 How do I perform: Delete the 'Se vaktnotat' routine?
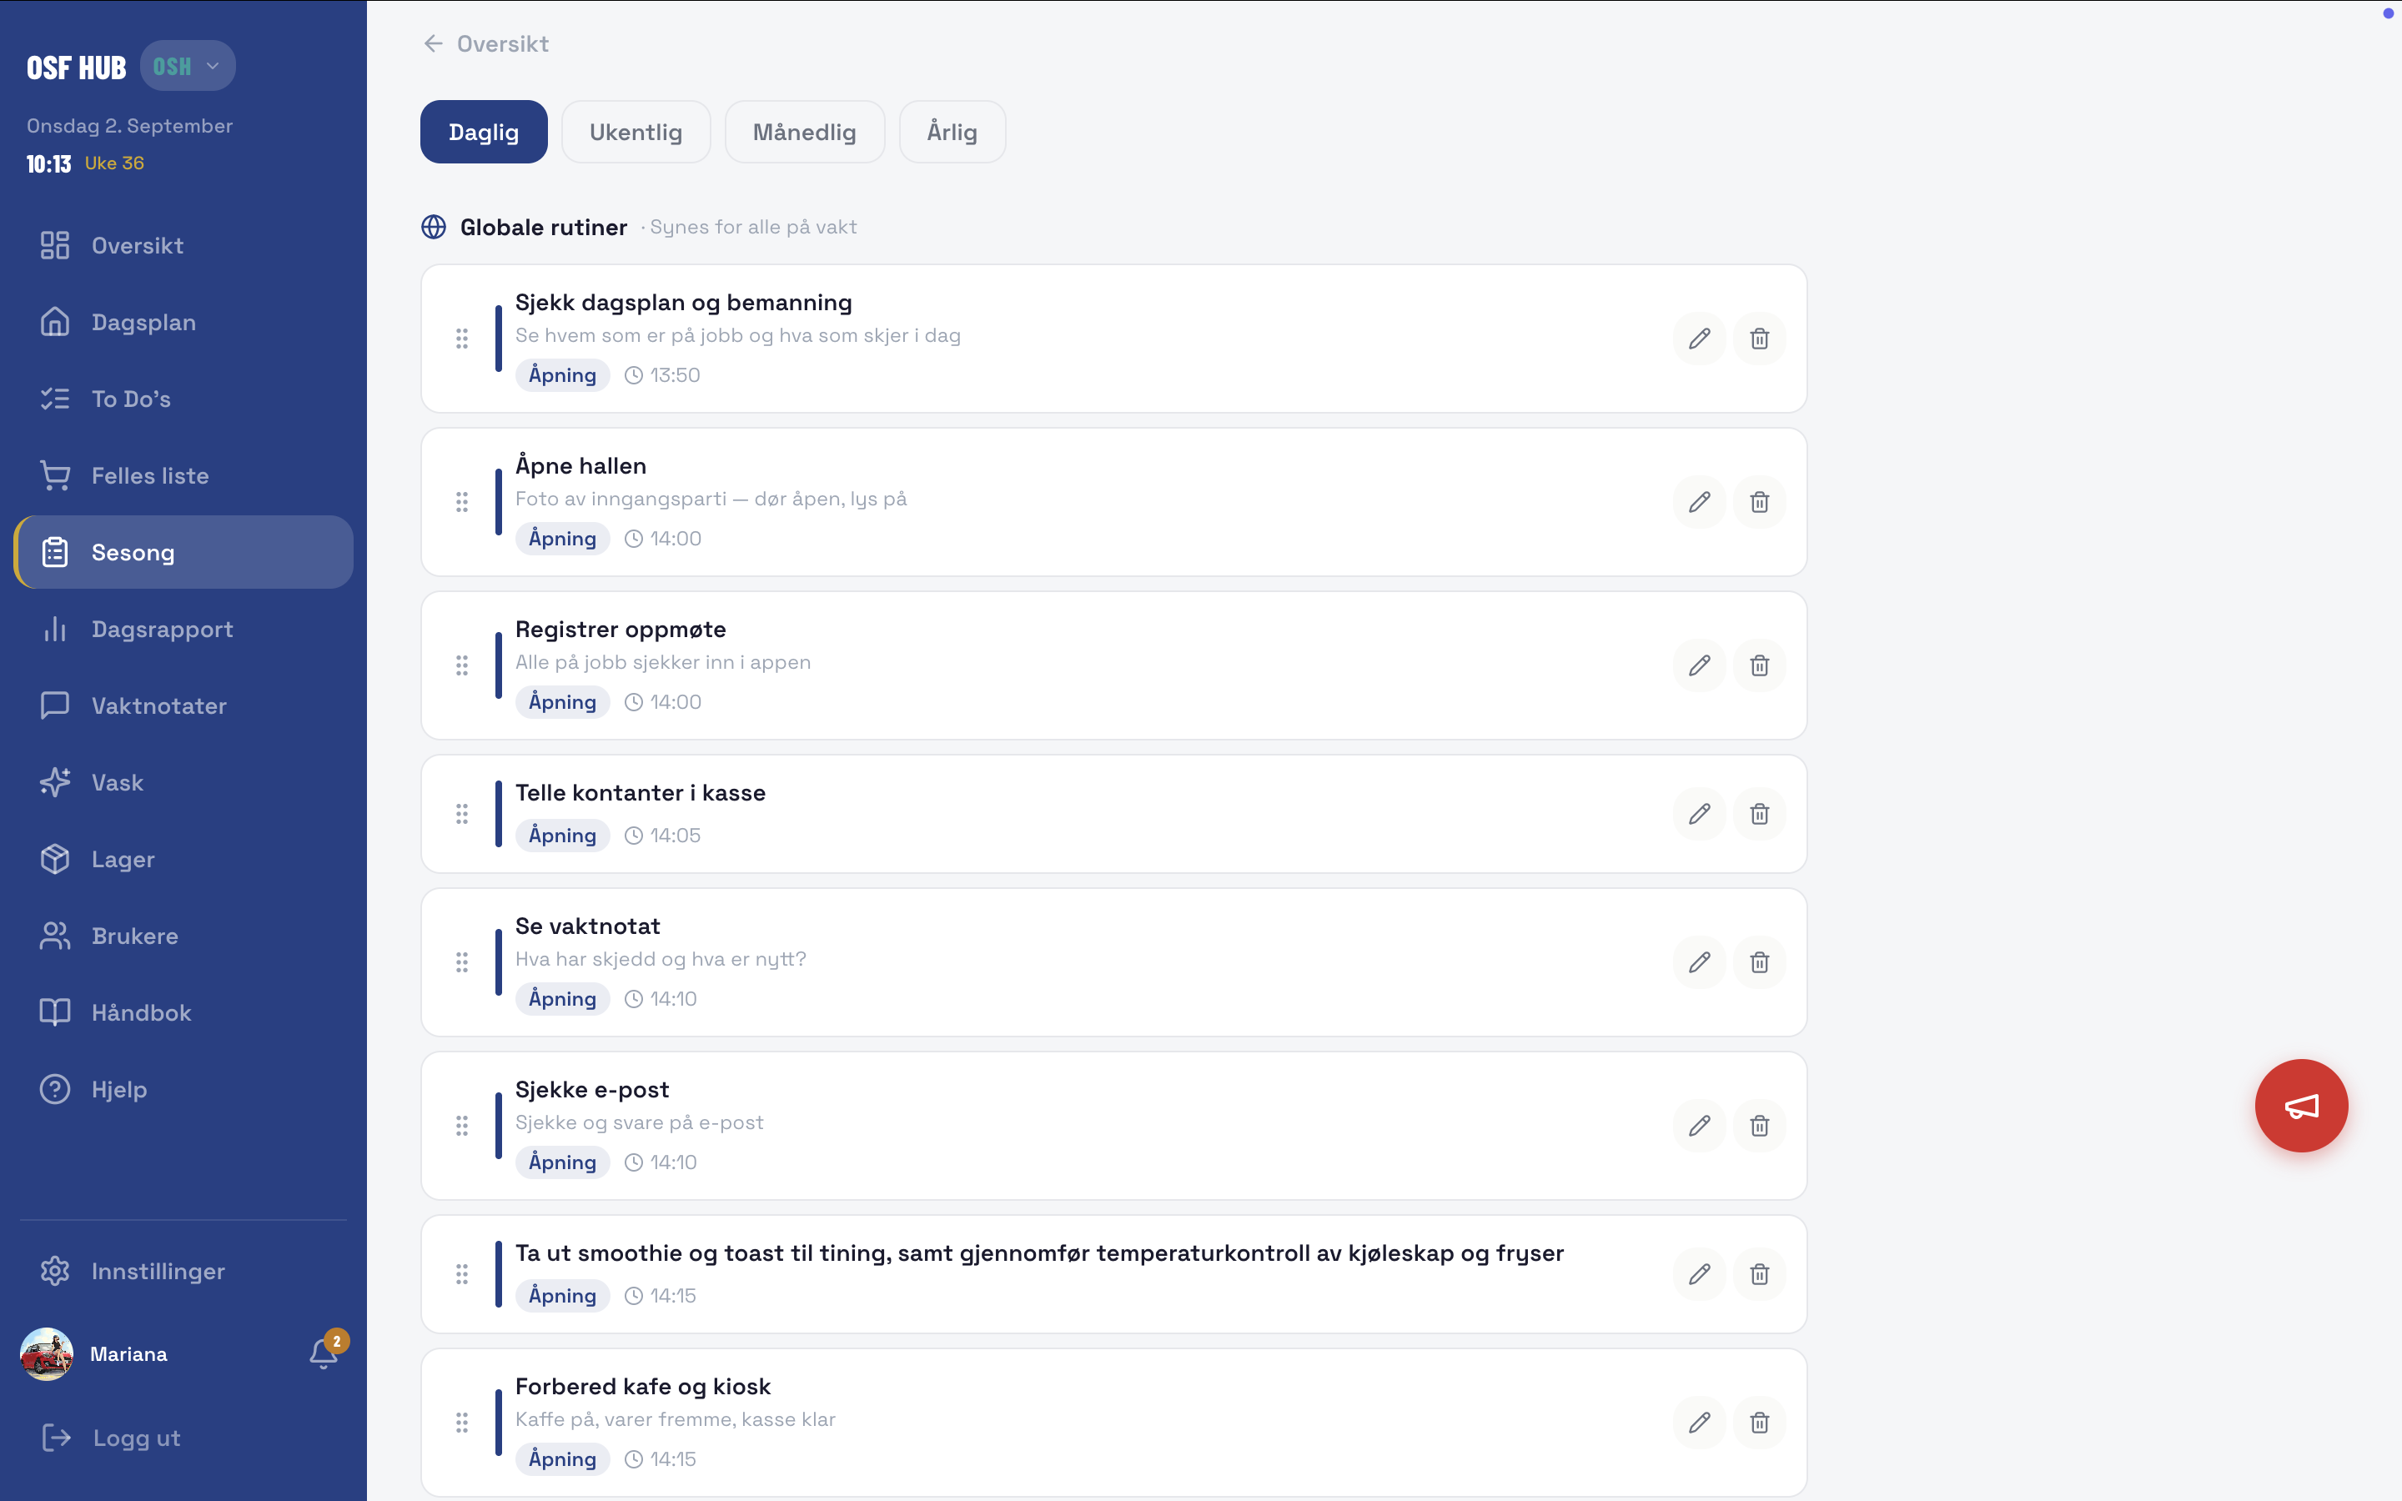click(x=1759, y=962)
